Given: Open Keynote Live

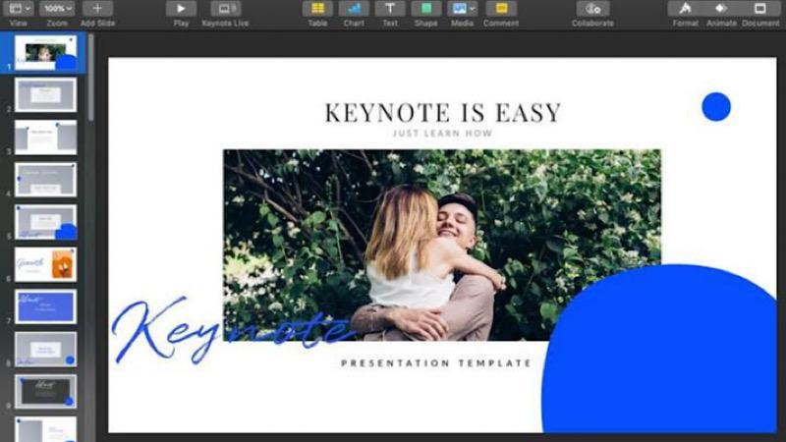Looking at the screenshot, I should (226, 9).
